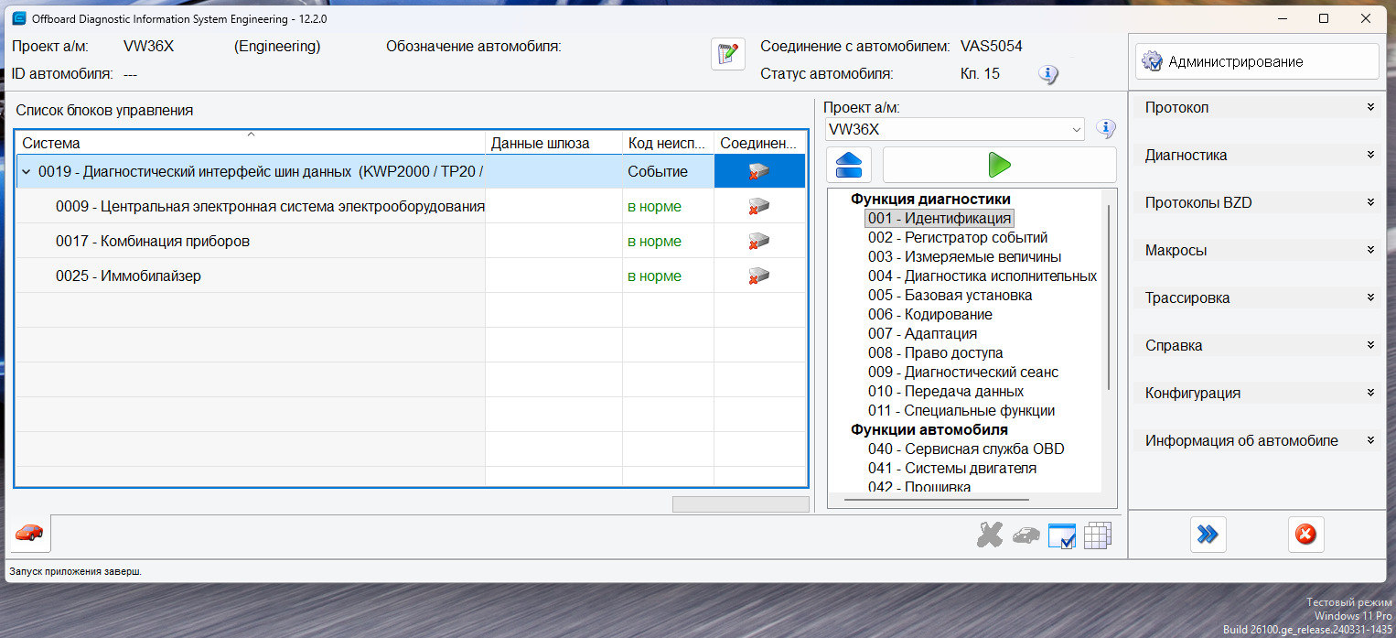The width and height of the screenshot is (1396, 638).
Task: Expand the Конфигурация section
Action: tap(1259, 393)
